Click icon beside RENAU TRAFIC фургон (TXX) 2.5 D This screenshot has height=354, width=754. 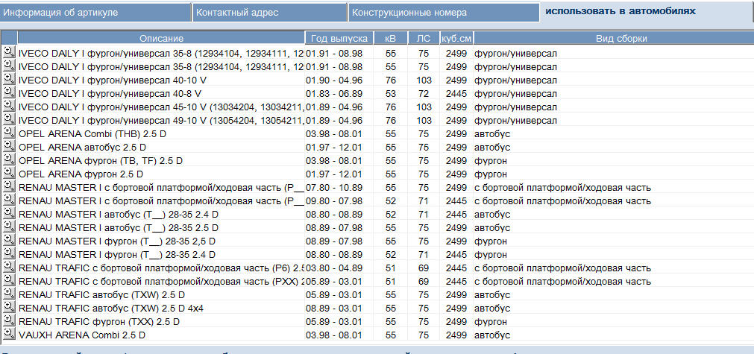pyautogui.click(x=8, y=321)
